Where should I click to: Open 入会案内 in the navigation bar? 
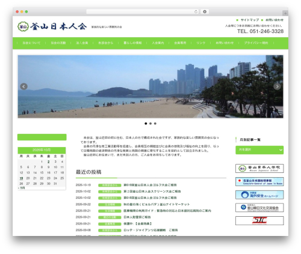tap(158, 43)
